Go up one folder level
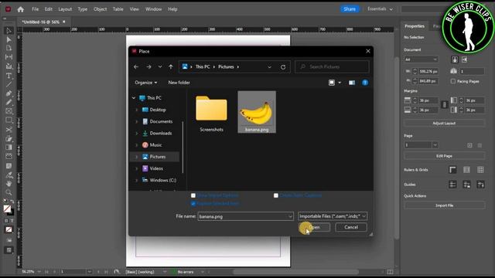 point(171,67)
